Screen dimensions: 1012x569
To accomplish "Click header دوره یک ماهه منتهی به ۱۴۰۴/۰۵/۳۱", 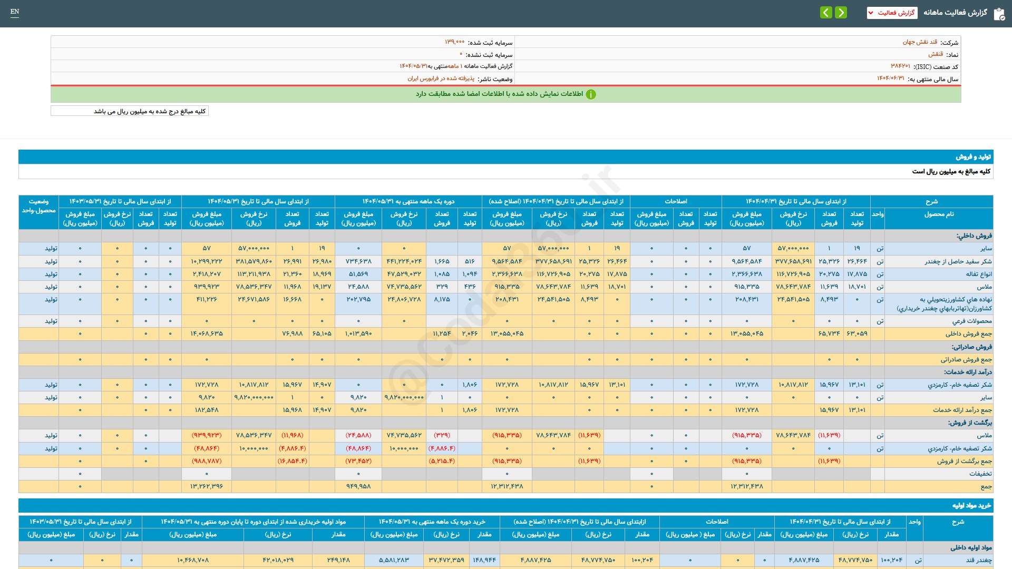I will click(x=408, y=202).
